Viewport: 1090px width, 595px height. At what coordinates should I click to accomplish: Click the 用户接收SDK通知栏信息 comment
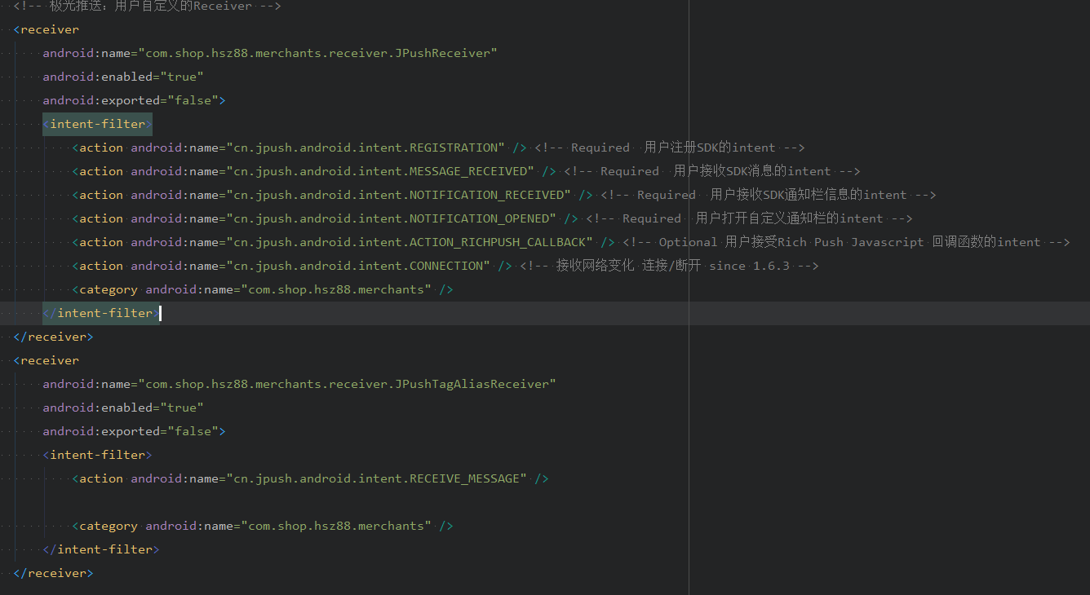(767, 195)
